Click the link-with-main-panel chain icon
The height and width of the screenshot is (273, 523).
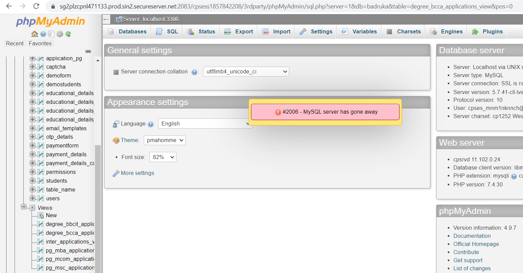[x=88, y=51]
